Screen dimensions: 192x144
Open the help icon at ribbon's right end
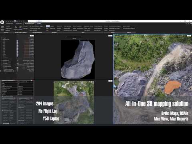tap(191, 24)
